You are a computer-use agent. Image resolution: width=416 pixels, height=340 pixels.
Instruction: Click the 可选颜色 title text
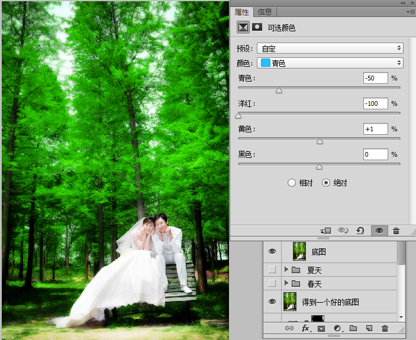tap(282, 28)
